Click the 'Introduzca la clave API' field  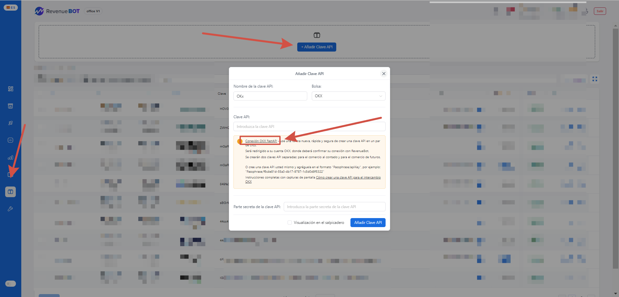(309, 127)
